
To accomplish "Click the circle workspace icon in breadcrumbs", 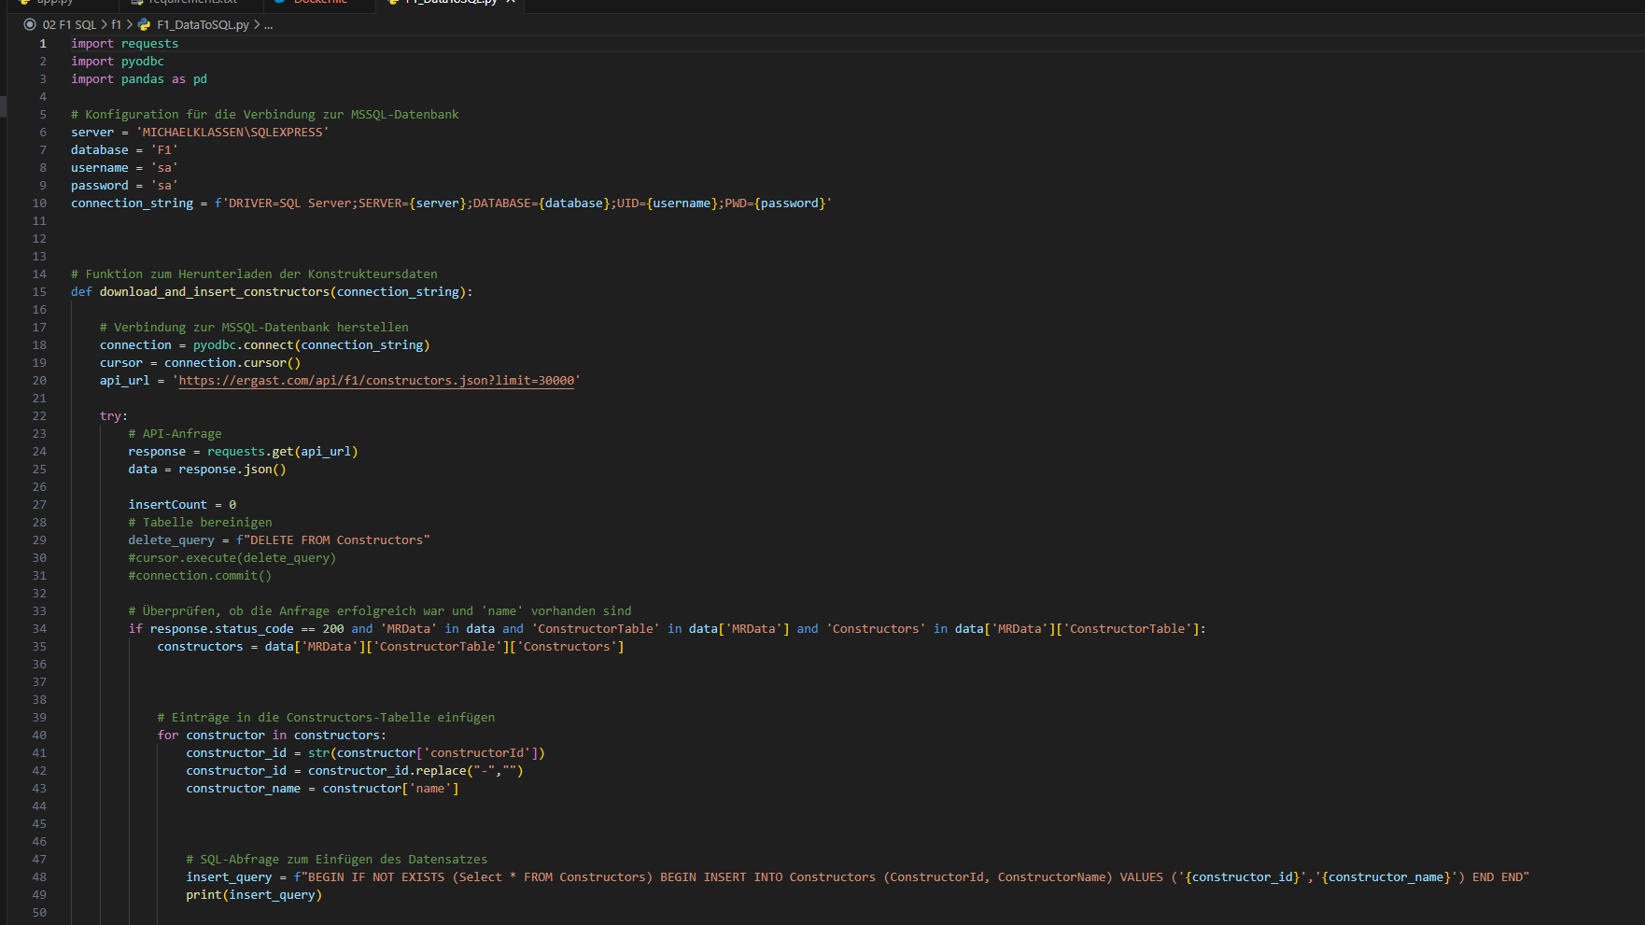I will pos(30,24).
